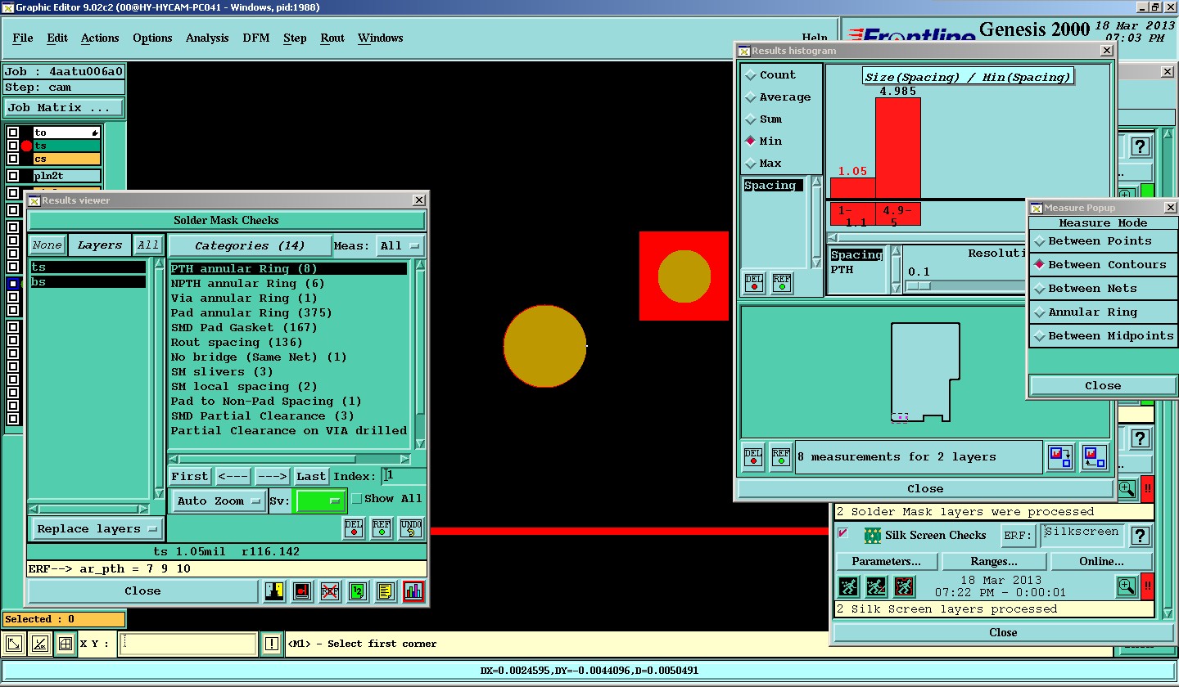The width and height of the screenshot is (1179, 687).
Task: Click the Last navigation button
Action: [311, 476]
